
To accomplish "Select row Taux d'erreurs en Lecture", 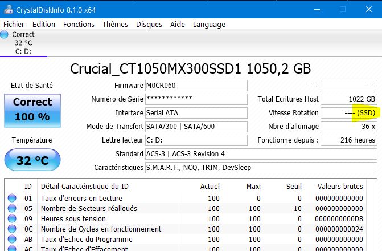I will pyautogui.click(x=186, y=198).
